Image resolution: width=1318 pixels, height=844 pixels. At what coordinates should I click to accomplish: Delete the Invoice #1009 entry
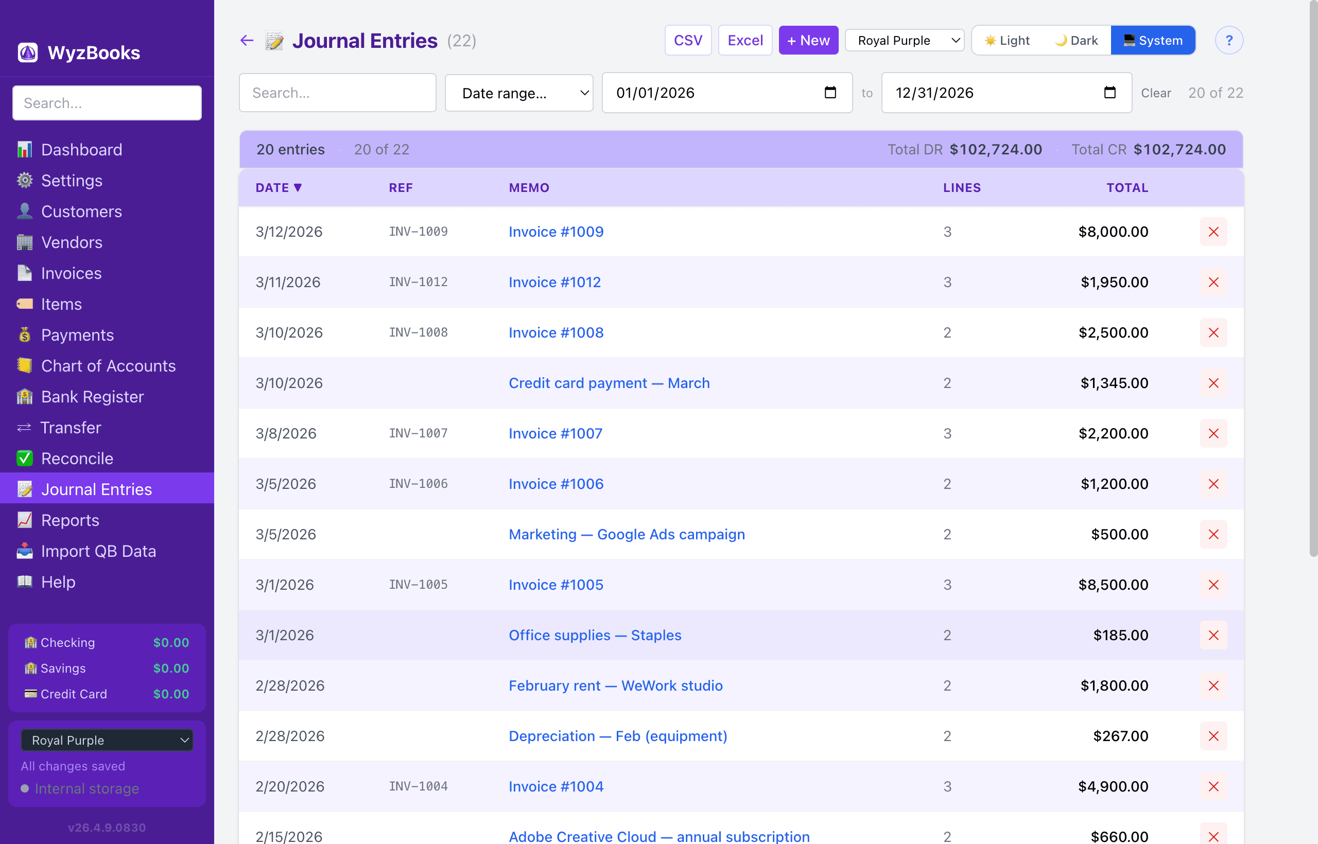(x=1213, y=232)
